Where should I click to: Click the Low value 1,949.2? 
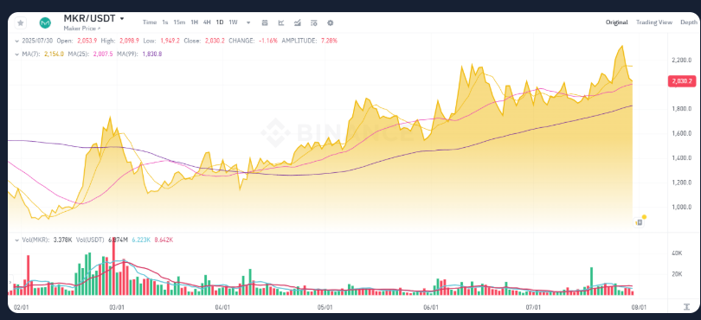(x=170, y=41)
